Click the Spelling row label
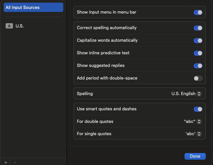213x165 pixels. (x=85, y=94)
